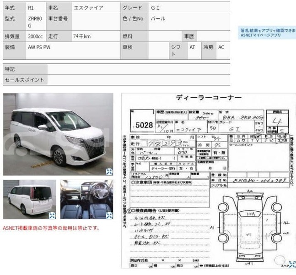Click the 装備 label cell

pyautogui.click(x=14, y=50)
